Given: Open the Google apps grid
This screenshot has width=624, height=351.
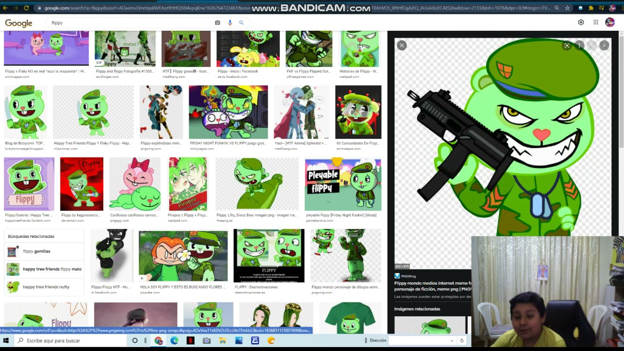Looking at the screenshot, I should tap(596, 22).
